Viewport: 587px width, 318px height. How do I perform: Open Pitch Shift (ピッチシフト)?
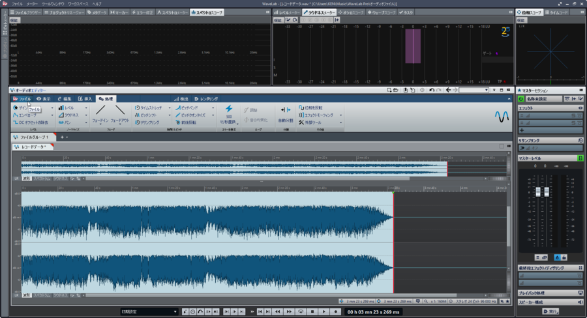coord(146,115)
